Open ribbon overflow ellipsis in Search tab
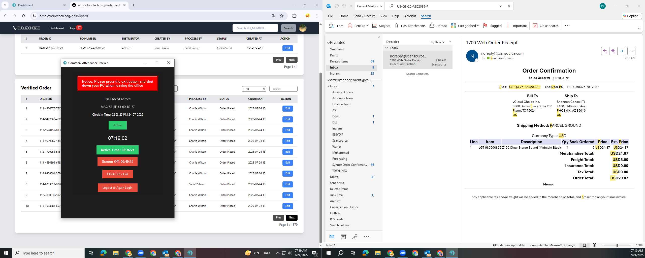This screenshot has height=258, width=645. pos(567,26)
